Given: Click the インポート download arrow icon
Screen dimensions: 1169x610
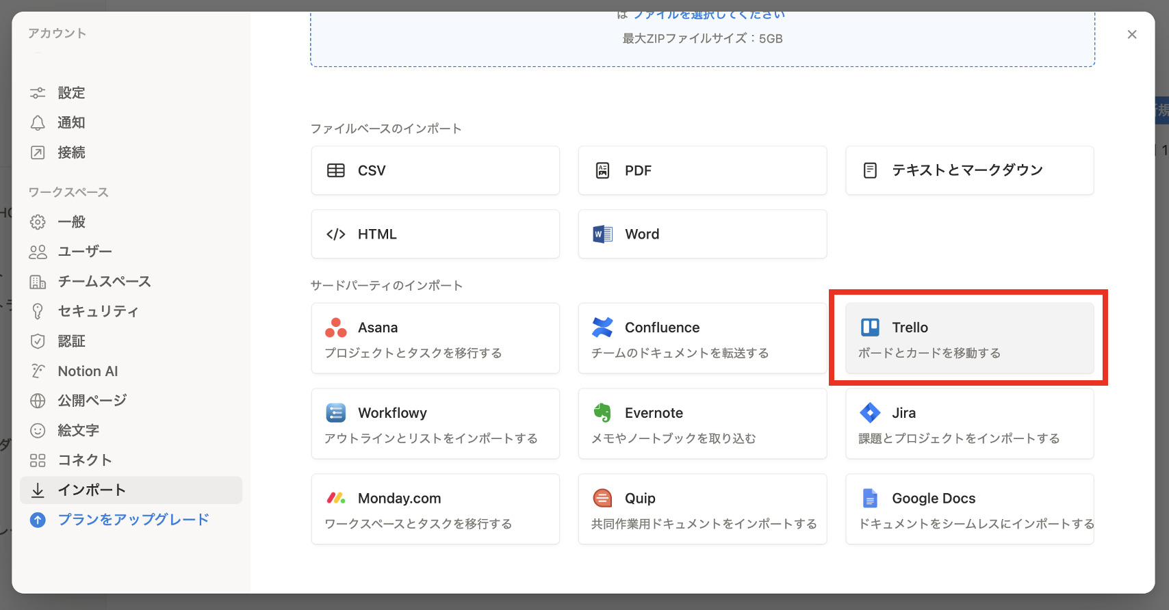Looking at the screenshot, I should (x=38, y=490).
